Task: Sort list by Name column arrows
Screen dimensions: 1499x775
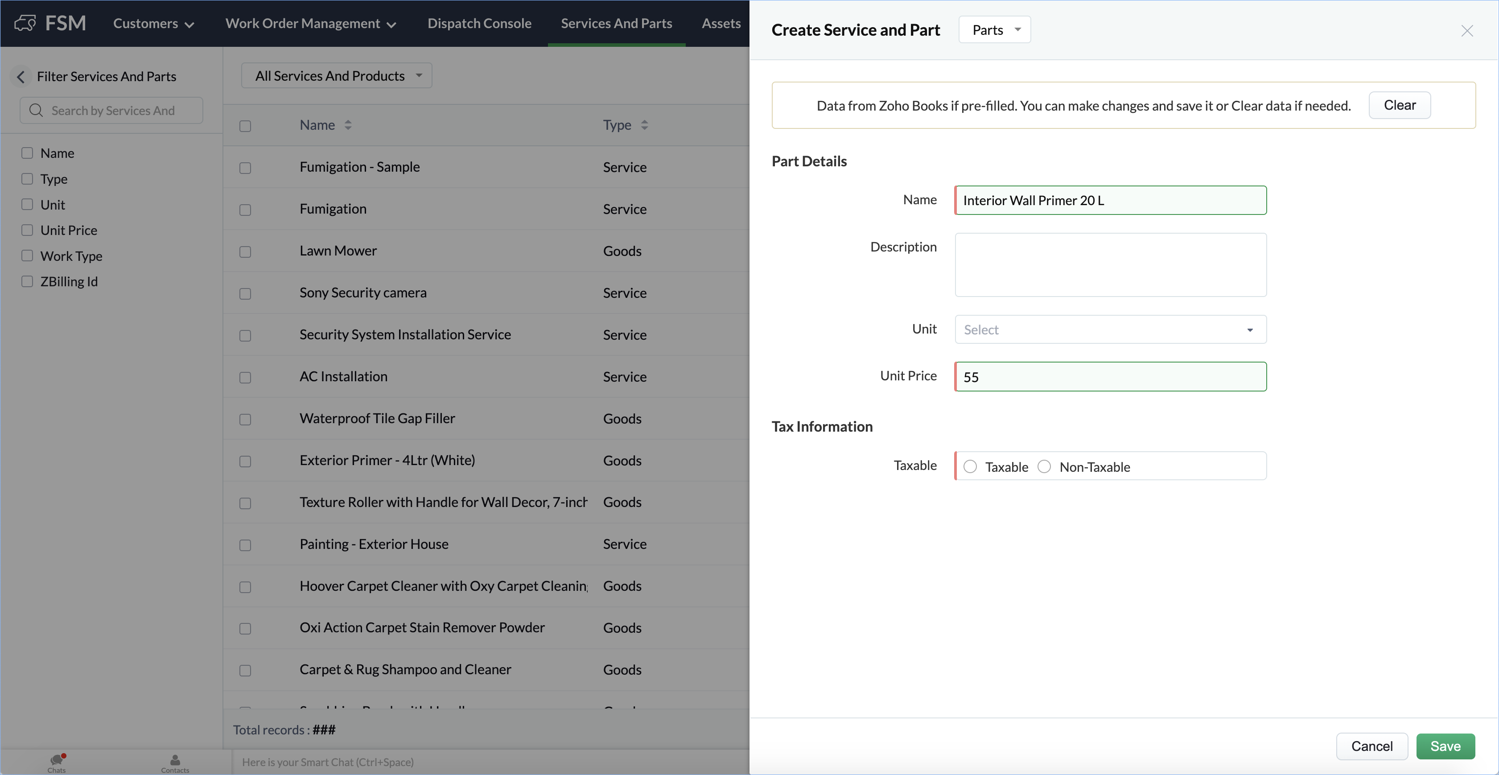Action: click(x=348, y=125)
